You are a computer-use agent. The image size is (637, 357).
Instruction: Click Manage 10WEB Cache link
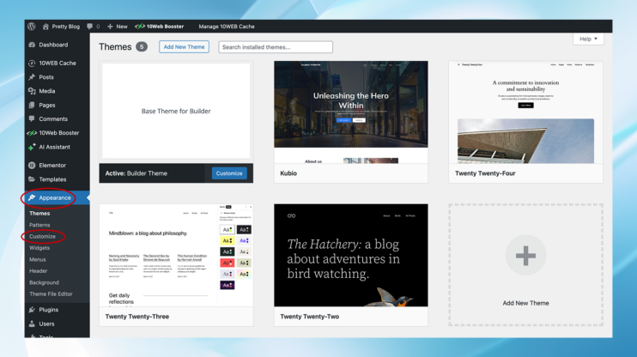coord(226,27)
